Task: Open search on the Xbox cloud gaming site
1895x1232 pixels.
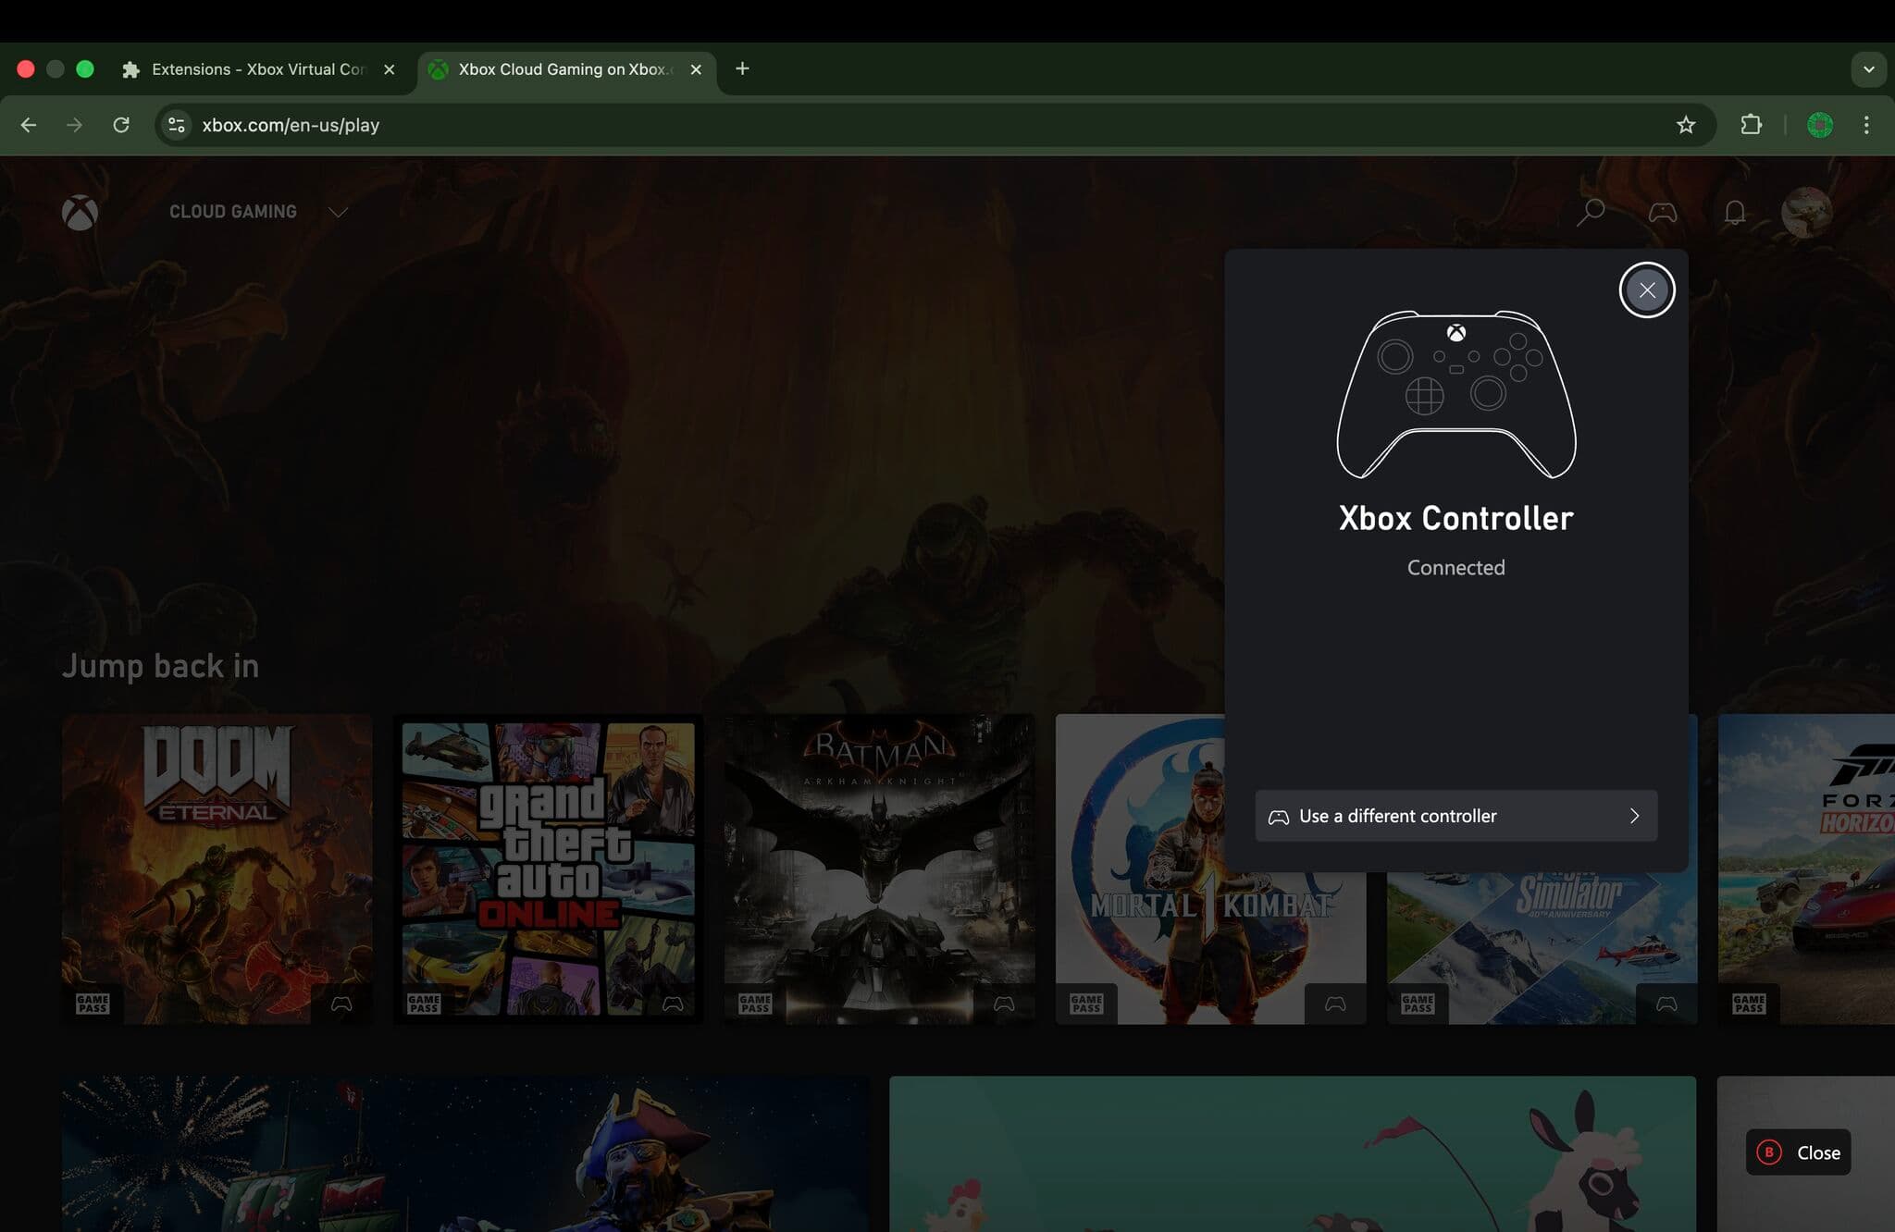Action: coord(1593,213)
